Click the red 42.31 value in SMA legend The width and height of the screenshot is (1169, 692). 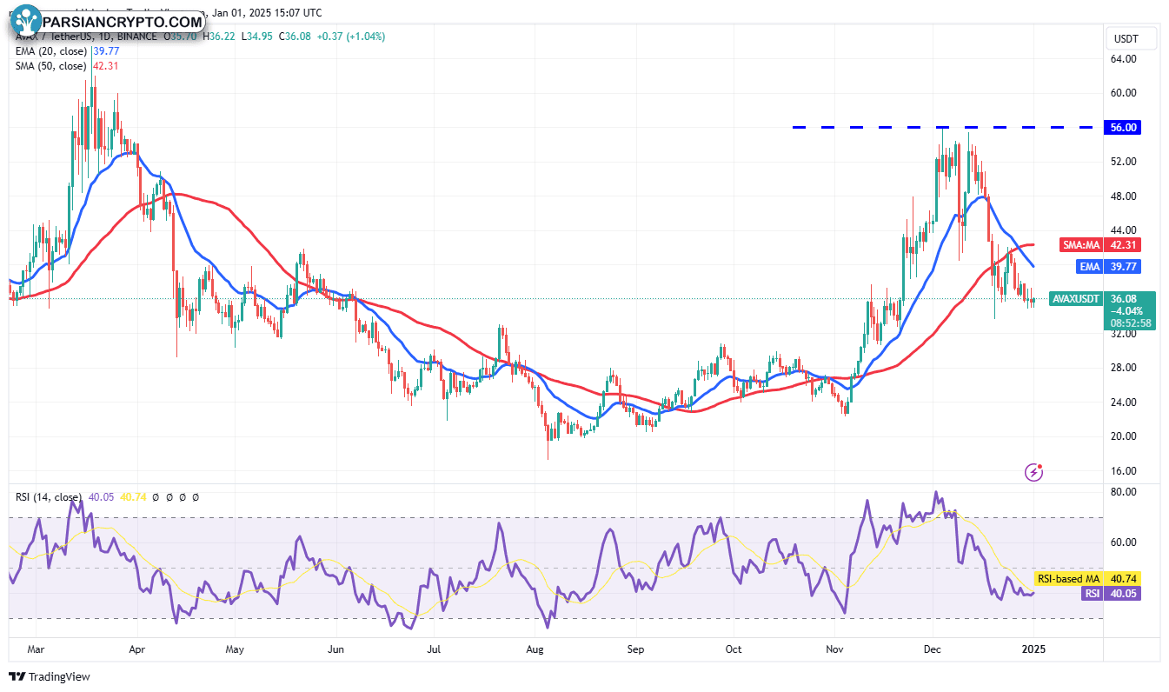pos(105,66)
